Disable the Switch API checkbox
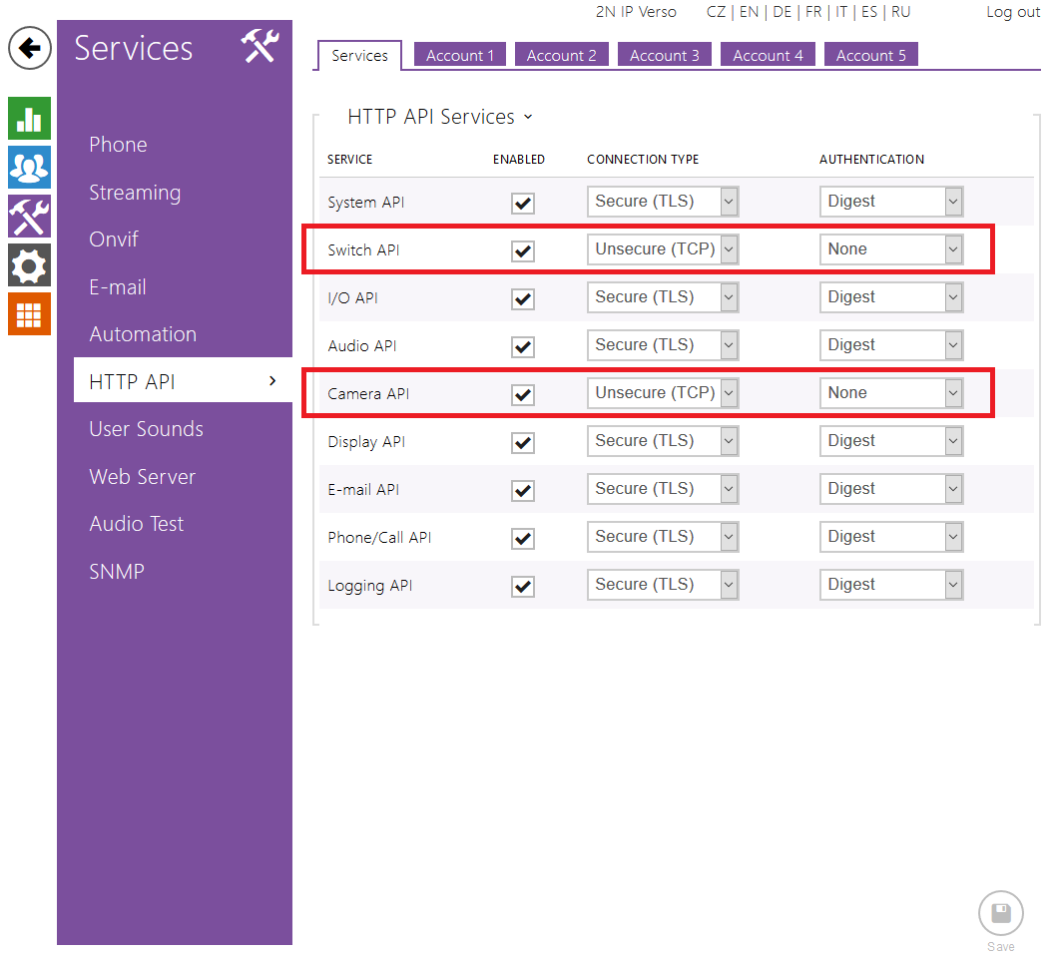This screenshot has height=959, width=1051. 522,250
